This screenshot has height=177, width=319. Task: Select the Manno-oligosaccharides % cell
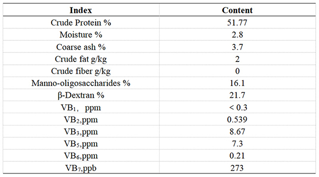pyautogui.click(x=81, y=83)
